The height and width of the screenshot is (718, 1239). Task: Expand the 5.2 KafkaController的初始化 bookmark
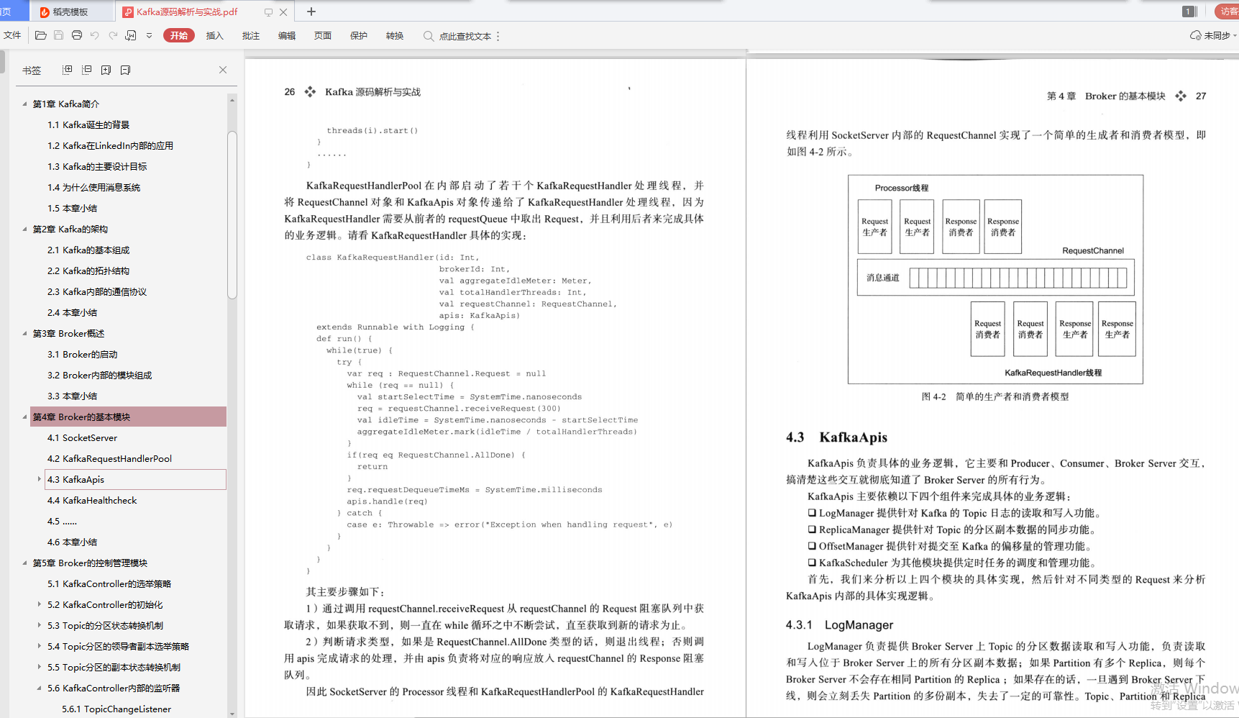click(x=39, y=605)
